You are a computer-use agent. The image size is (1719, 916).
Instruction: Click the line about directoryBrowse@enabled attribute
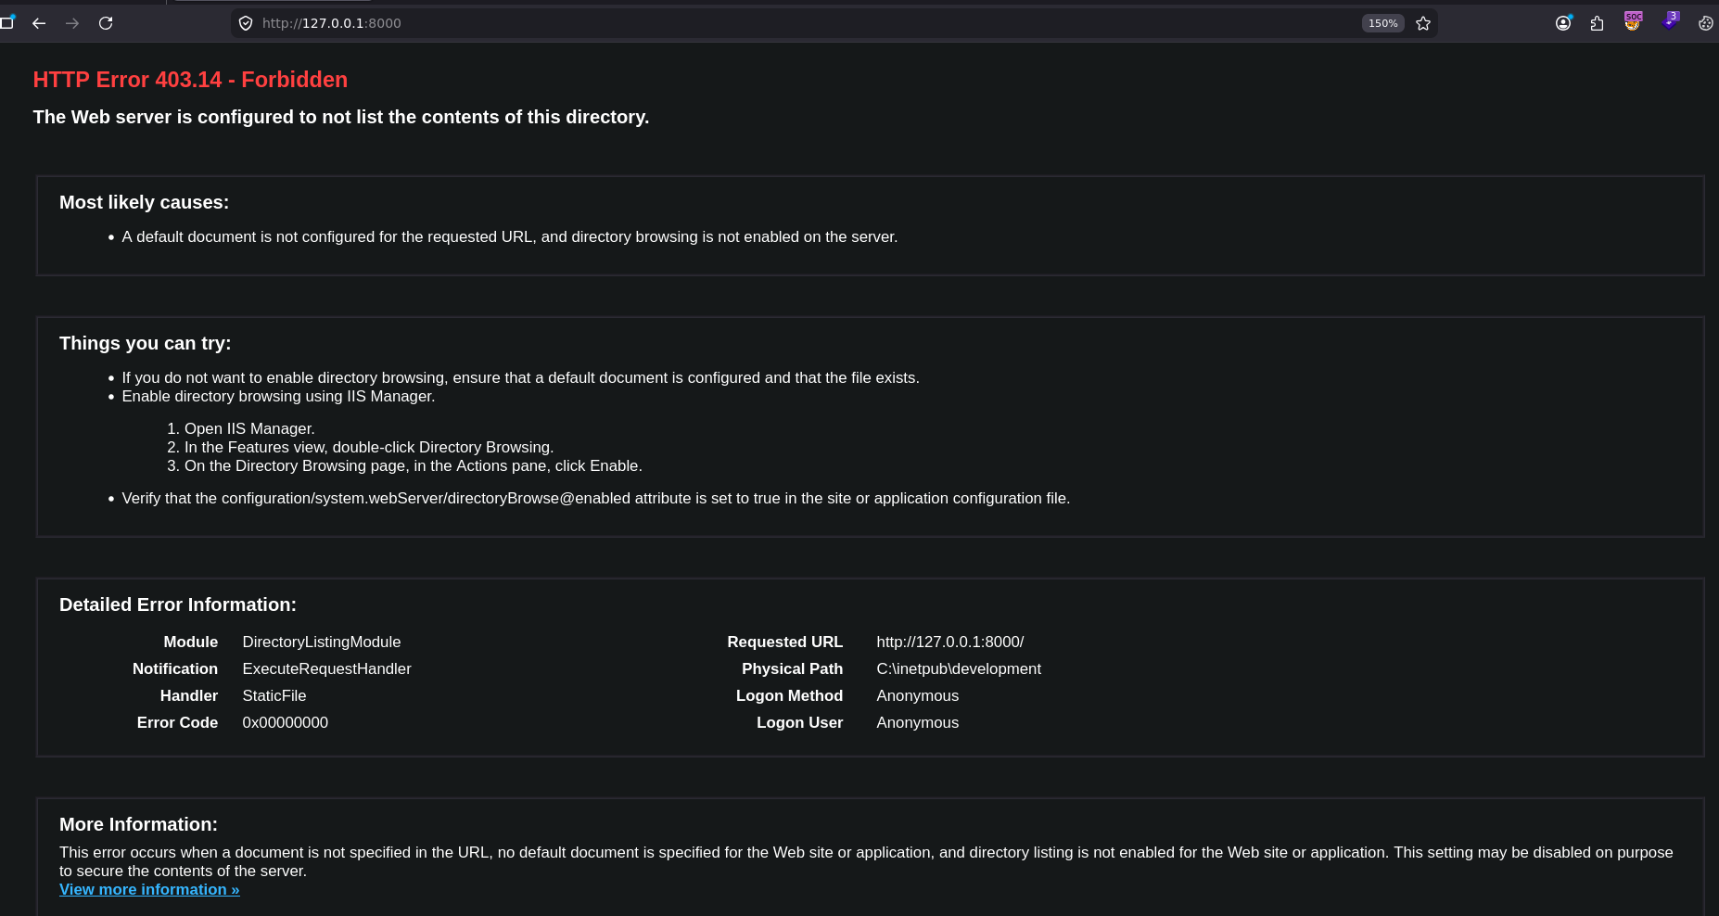point(596,498)
